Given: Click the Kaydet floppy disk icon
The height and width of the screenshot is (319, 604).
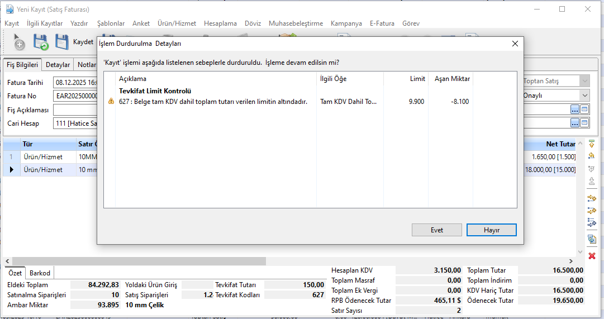Looking at the screenshot, I should (x=62, y=42).
